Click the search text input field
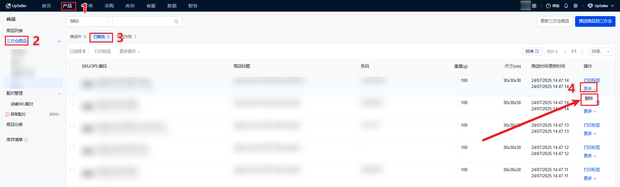The image size is (620, 187). [x=143, y=21]
